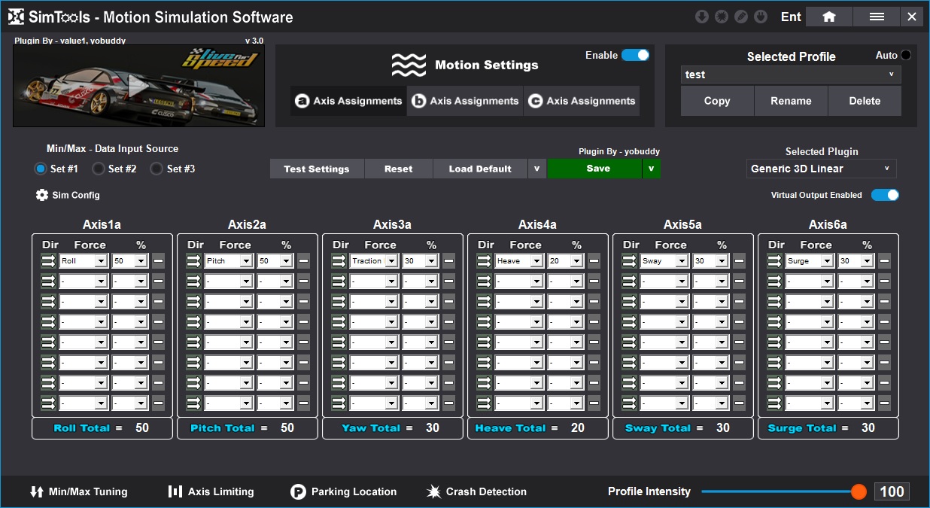Toggle the Motion Settings Enable switch
Screen dimensions: 930x508
point(635,55)
